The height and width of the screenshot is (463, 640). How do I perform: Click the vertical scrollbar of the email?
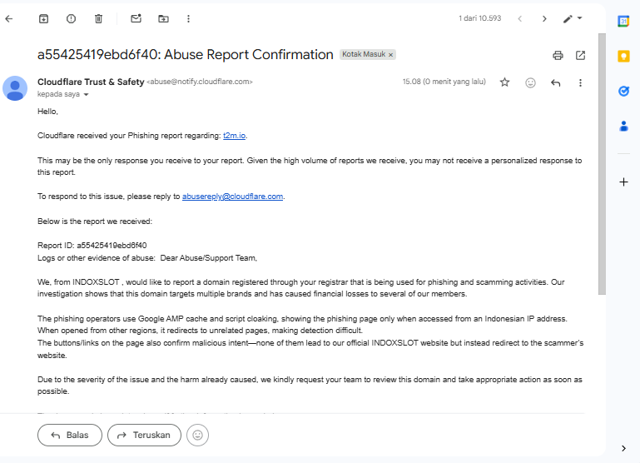(602, 167)
